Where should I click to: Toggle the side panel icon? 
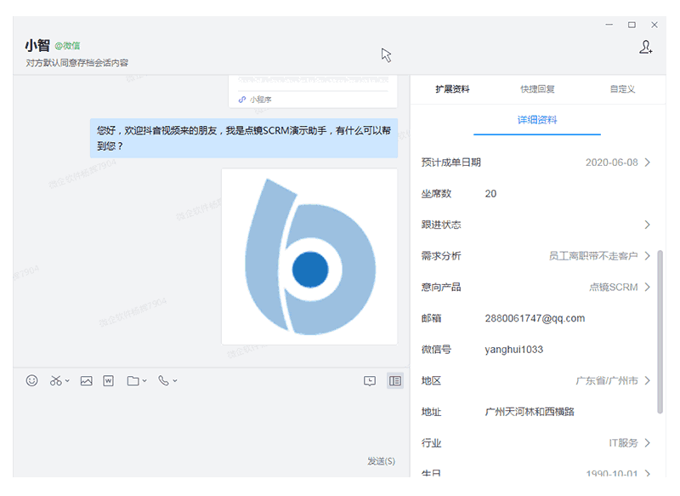pyautogui.click(x=395, y=380)
